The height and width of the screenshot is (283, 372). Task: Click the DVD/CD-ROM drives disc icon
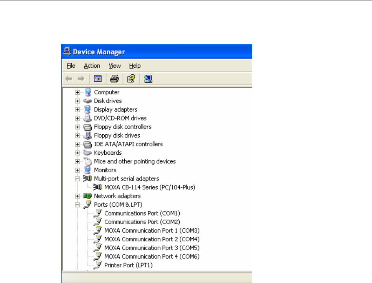click(x=88, y=118)
